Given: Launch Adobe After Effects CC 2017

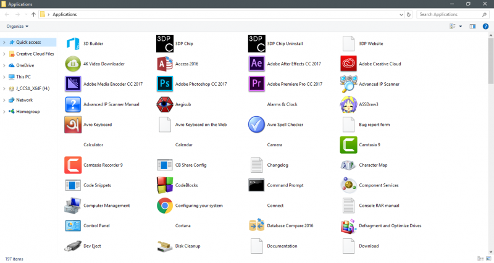Looking at the screenshot, I should [x=257, y=64].
